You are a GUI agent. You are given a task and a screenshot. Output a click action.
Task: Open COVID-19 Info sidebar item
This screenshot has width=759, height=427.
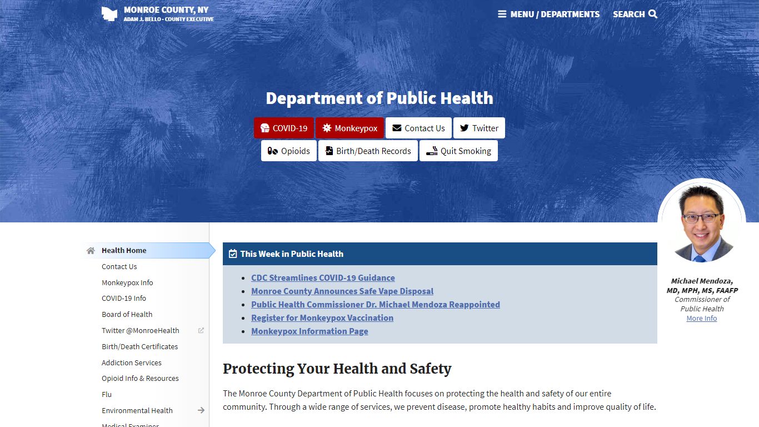[124, 299]
